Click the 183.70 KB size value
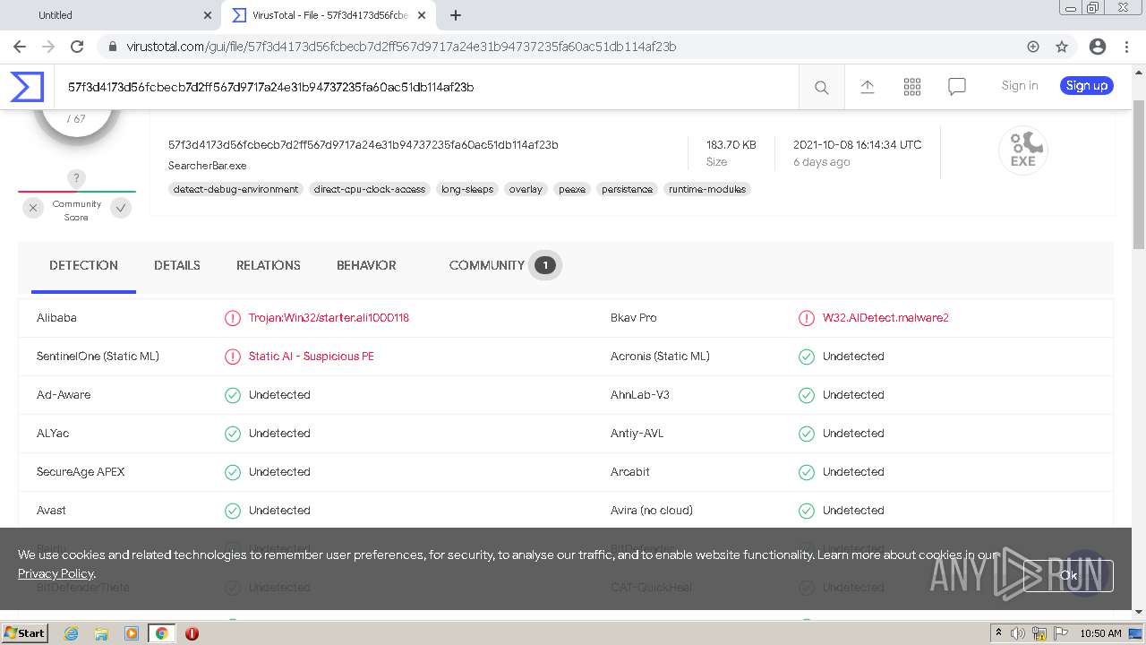1146x645 pixels. [x=731, y=144]
